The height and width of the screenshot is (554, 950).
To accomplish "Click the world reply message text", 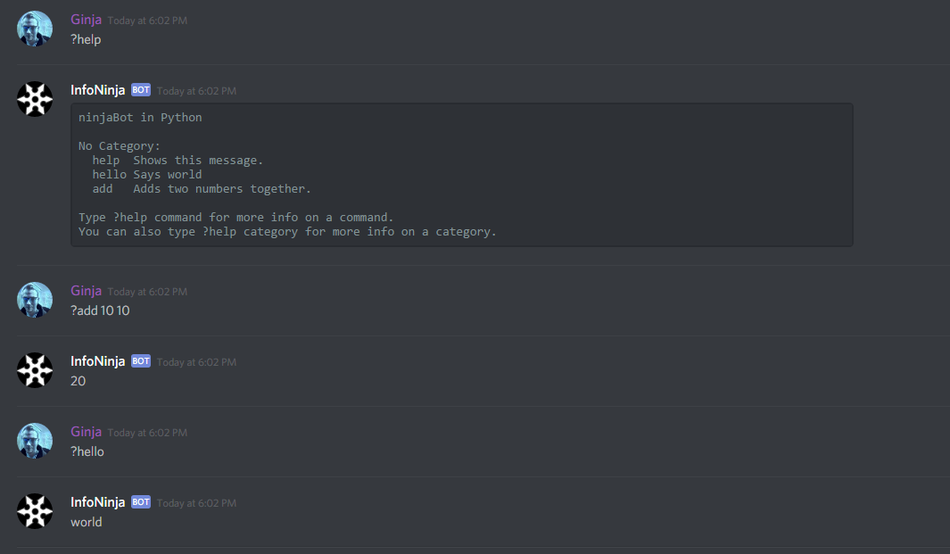I will pos(87,522).
